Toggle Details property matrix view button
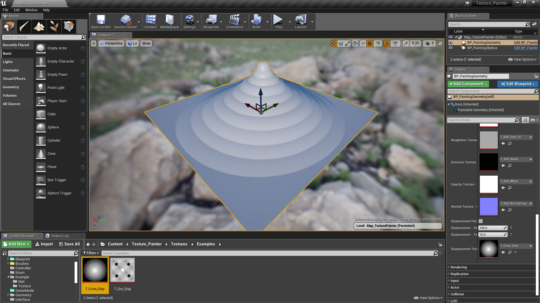This screenshot has width=540, height=303. 525,120
